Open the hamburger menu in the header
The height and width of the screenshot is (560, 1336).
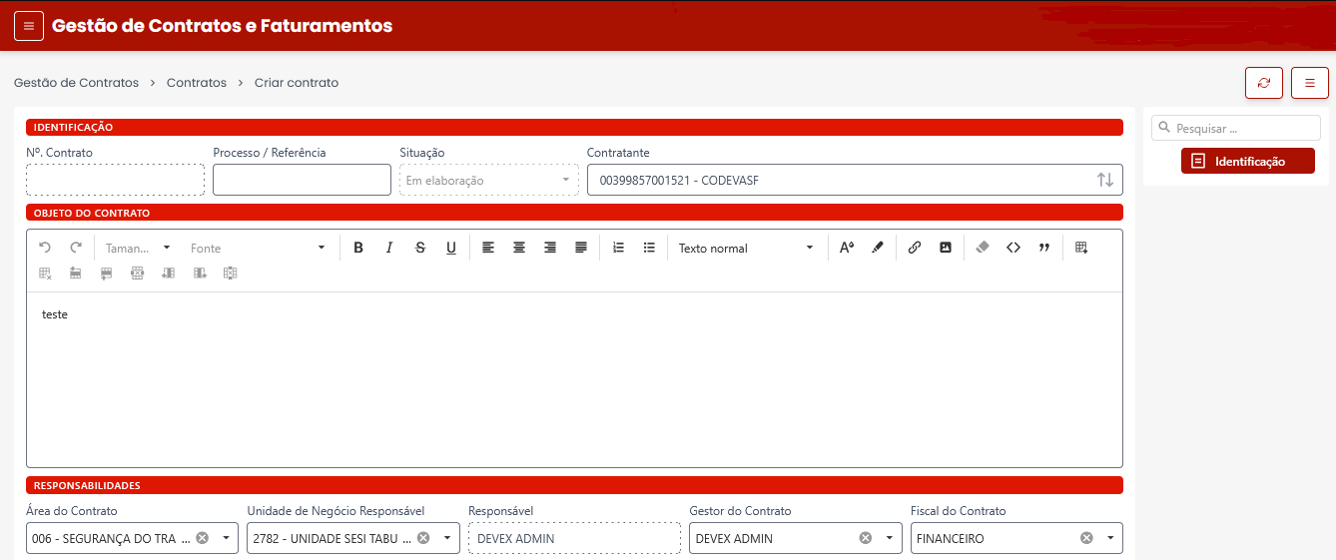click(28, 26)
